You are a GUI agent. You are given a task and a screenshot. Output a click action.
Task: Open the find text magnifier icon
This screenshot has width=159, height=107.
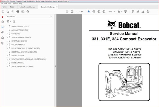pyautogui.click(x=28, y=12)
